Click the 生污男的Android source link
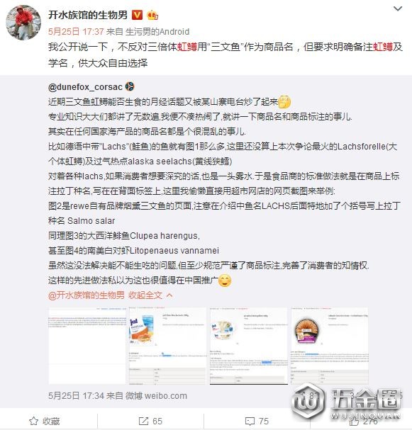This screenshot has width=412, height=430. tap(157, 32)
